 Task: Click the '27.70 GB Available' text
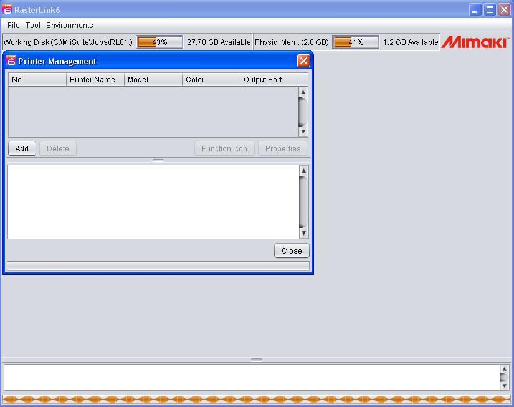click(219, 42)
